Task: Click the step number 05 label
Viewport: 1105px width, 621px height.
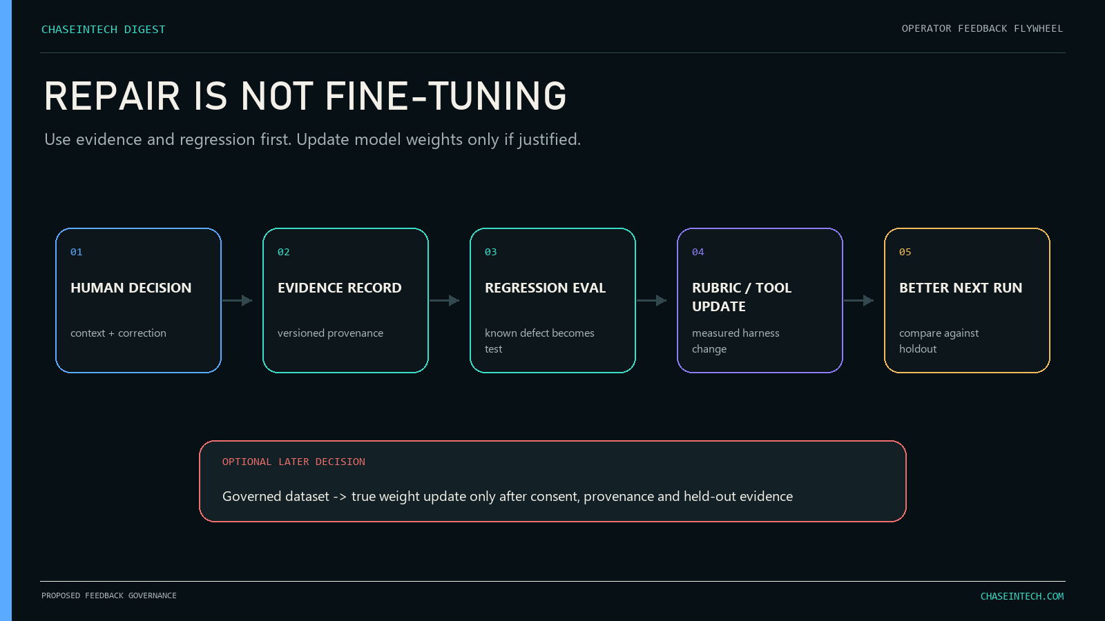Action: (x=905, y=252)
